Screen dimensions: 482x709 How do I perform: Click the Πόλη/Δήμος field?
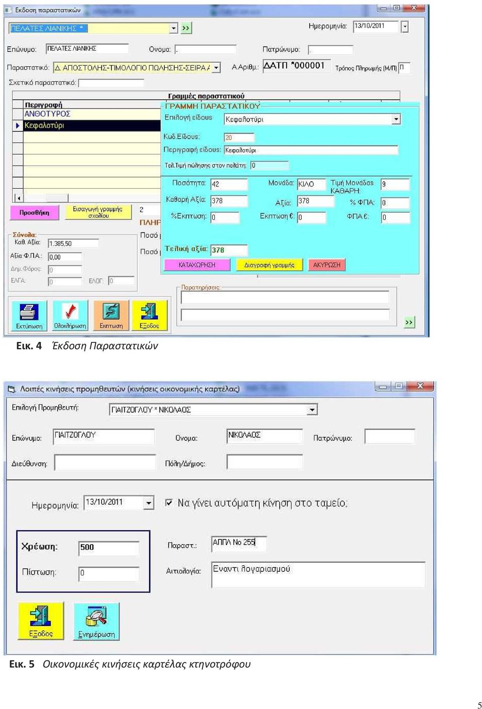(265, 462)
